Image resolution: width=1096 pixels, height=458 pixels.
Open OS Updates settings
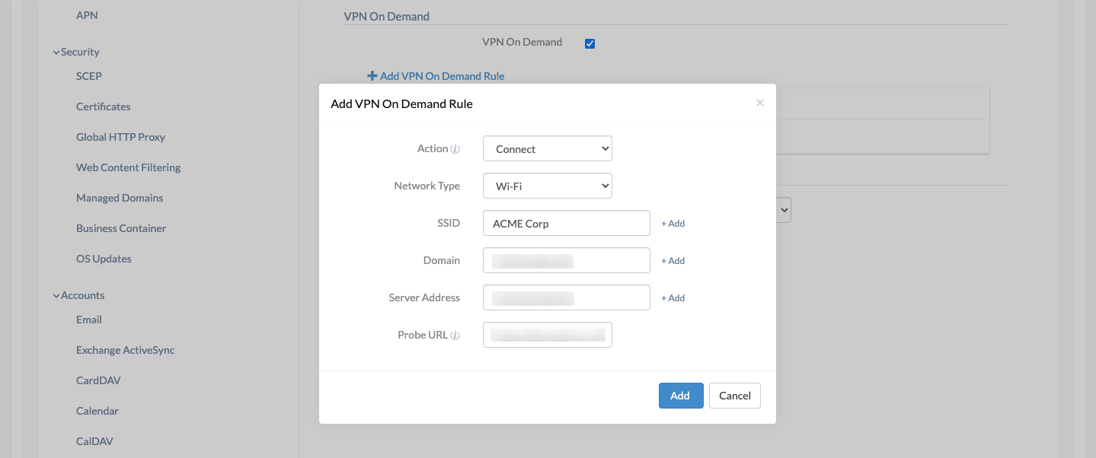point(104,259)
